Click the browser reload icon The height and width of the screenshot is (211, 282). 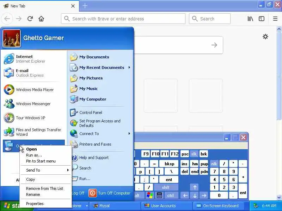30,19
